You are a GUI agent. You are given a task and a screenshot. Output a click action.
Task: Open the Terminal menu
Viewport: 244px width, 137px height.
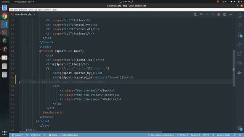[x=47, y=10]
